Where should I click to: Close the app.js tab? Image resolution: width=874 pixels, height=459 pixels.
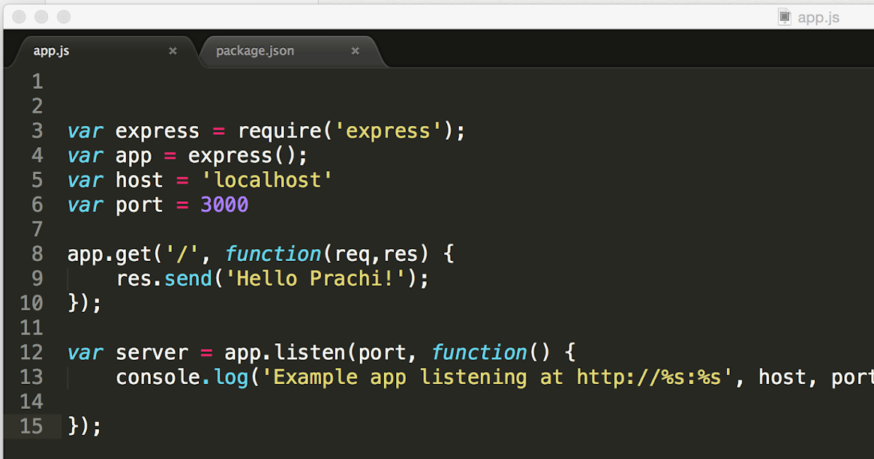(x=173, y=51)
